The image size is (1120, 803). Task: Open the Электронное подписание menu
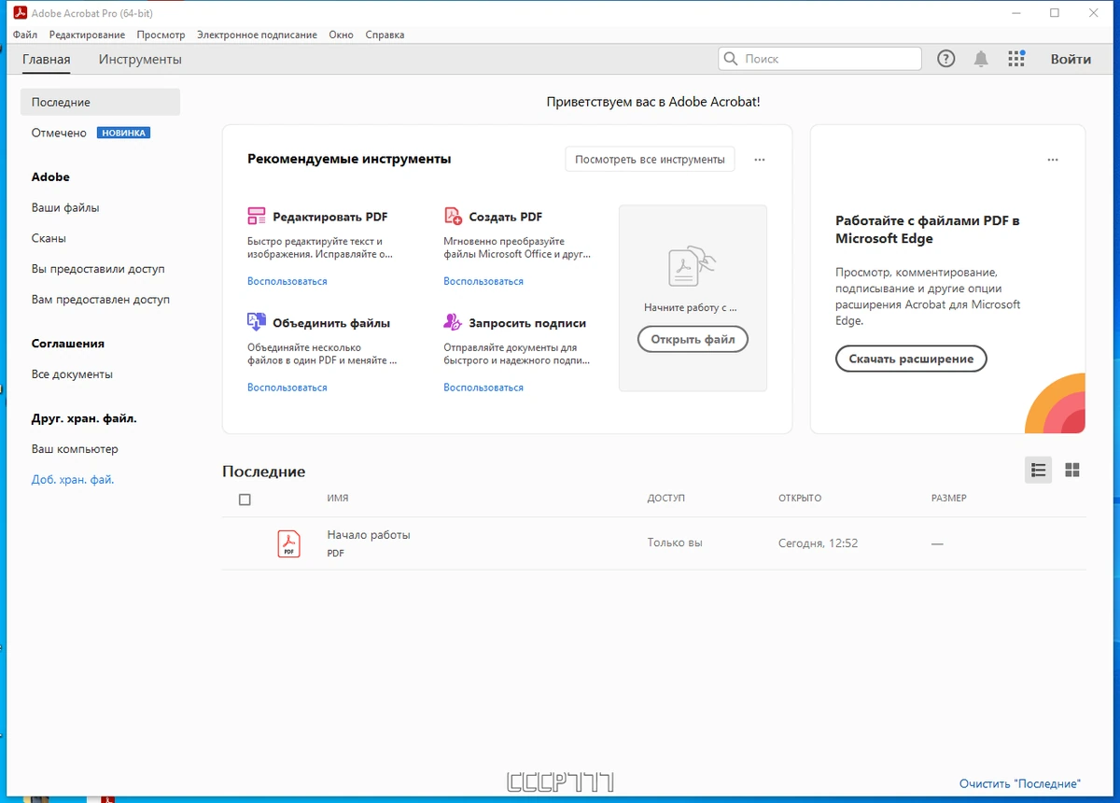tap(257, 35)
